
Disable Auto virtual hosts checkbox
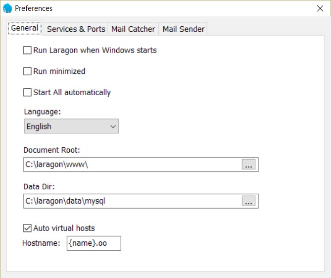click(28, 228)
